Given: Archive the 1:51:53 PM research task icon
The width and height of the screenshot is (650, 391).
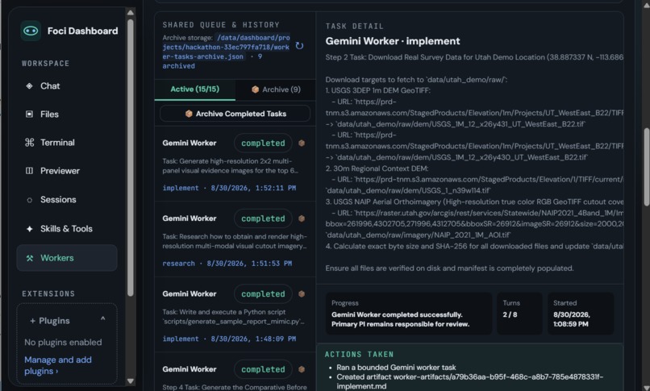Looking at the screenshot, I should pos(302,218).
